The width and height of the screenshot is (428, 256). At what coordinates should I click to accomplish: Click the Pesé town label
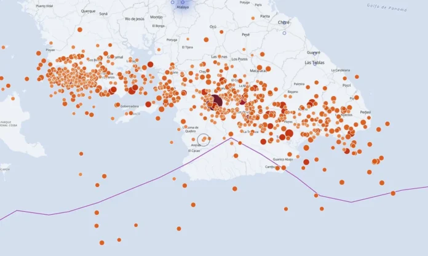pyautogui.click(x=245, y=34)
